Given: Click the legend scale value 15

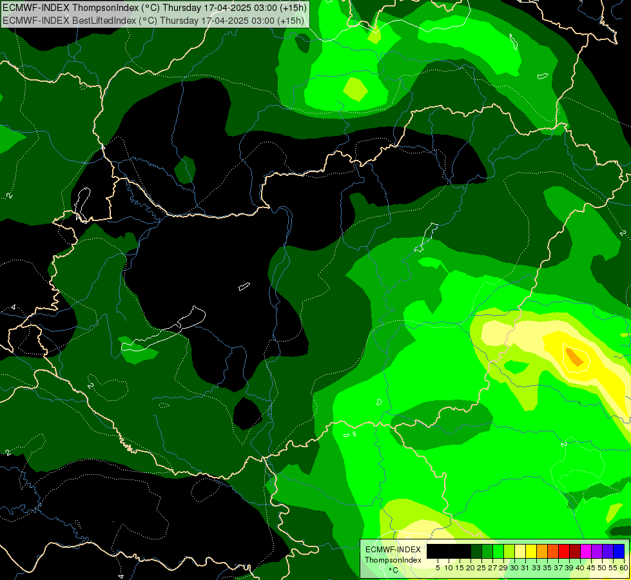Looking at the screenshot, I should [460, 568].
